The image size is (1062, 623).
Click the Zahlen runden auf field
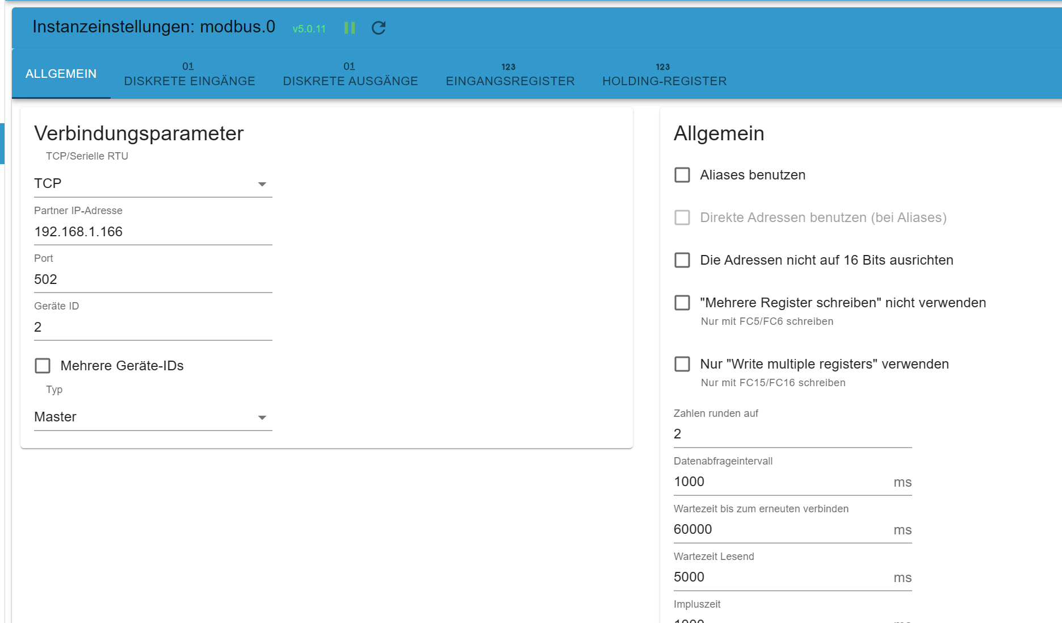tap(793, 434)
